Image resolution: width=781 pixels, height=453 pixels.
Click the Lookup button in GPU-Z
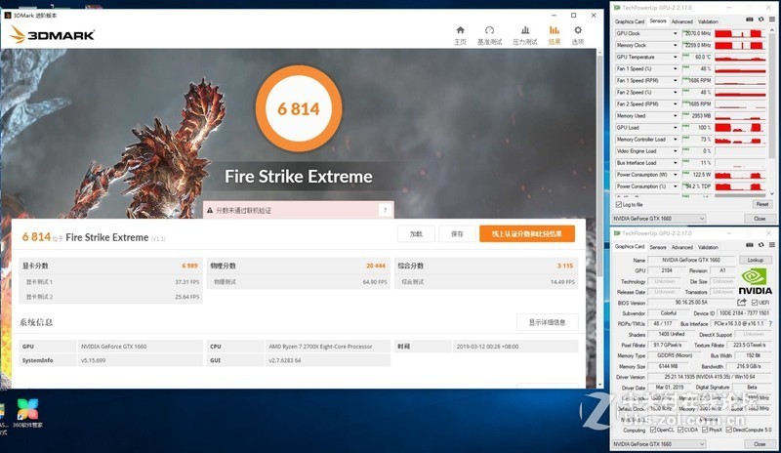[755, 260]
